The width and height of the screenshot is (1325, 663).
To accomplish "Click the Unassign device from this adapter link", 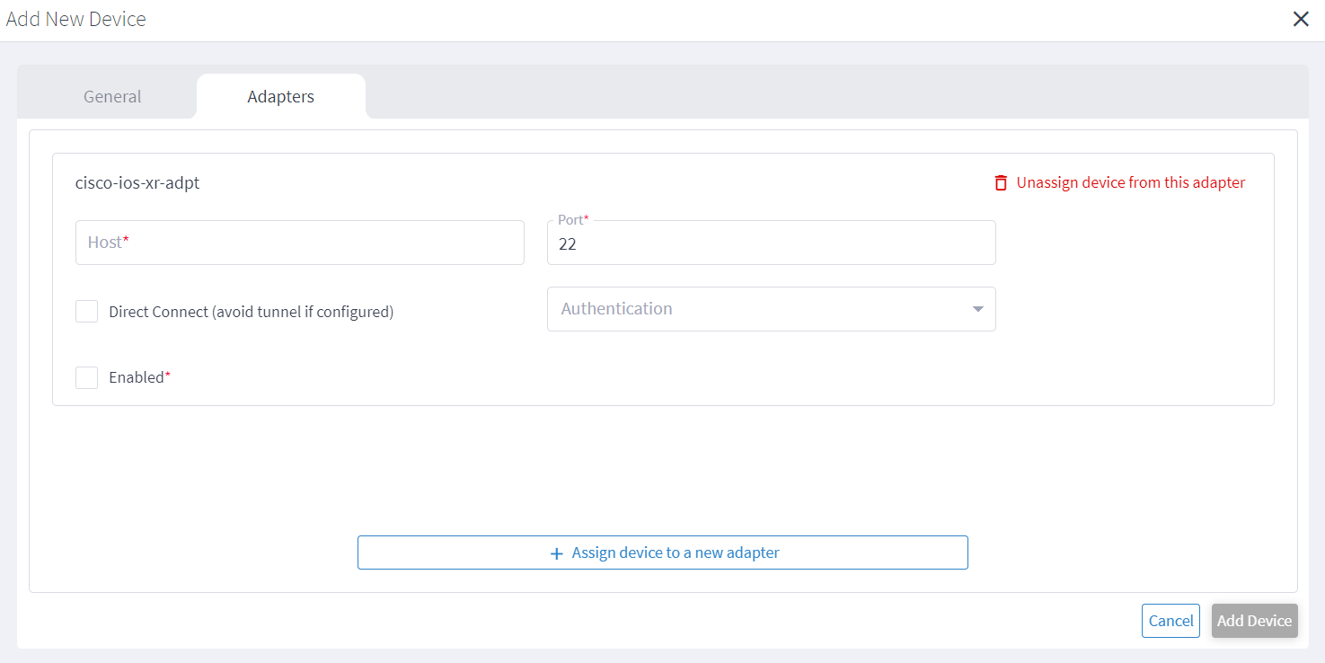I will (x=1130, y=183).
